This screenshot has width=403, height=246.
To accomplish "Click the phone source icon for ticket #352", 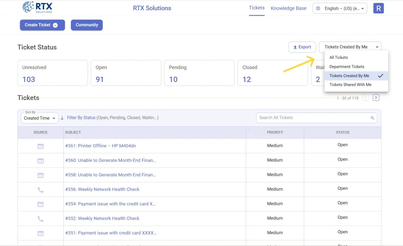I will (40, 218).
